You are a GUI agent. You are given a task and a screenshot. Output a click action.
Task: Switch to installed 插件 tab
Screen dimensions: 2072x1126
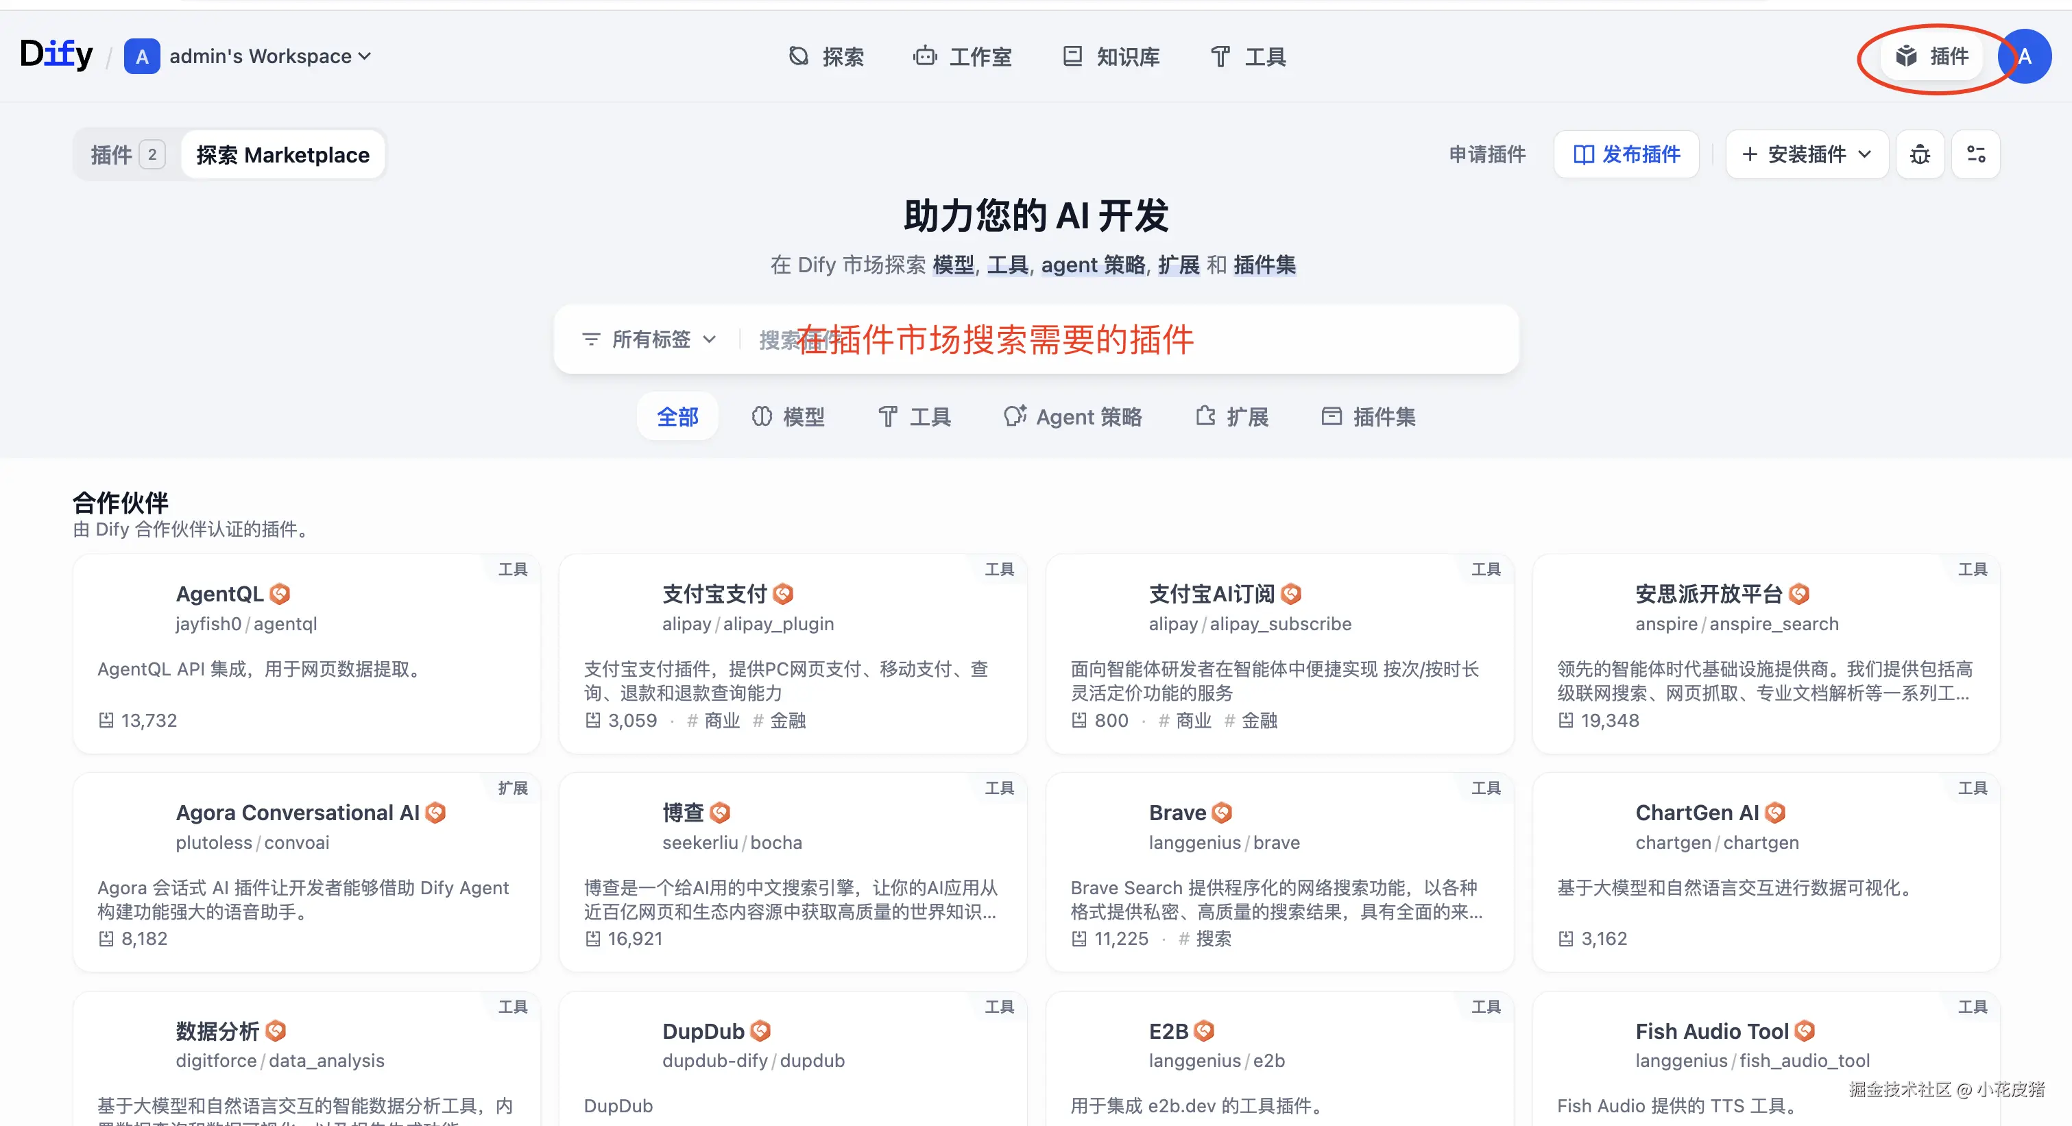[127, 154]
